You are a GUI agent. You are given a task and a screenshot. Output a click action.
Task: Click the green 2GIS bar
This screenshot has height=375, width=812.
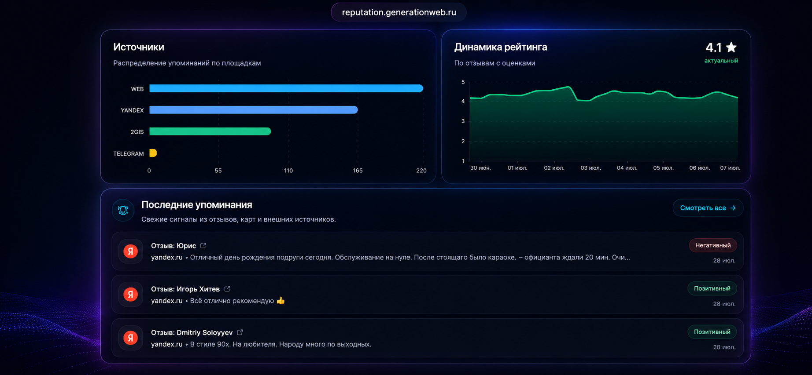(210, 131)
